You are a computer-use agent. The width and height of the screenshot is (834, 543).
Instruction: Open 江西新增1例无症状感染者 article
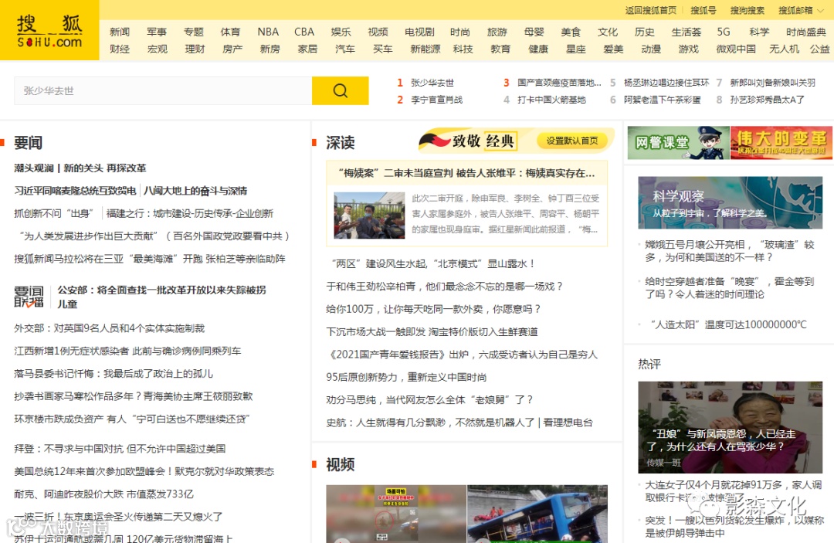(127, 351)
